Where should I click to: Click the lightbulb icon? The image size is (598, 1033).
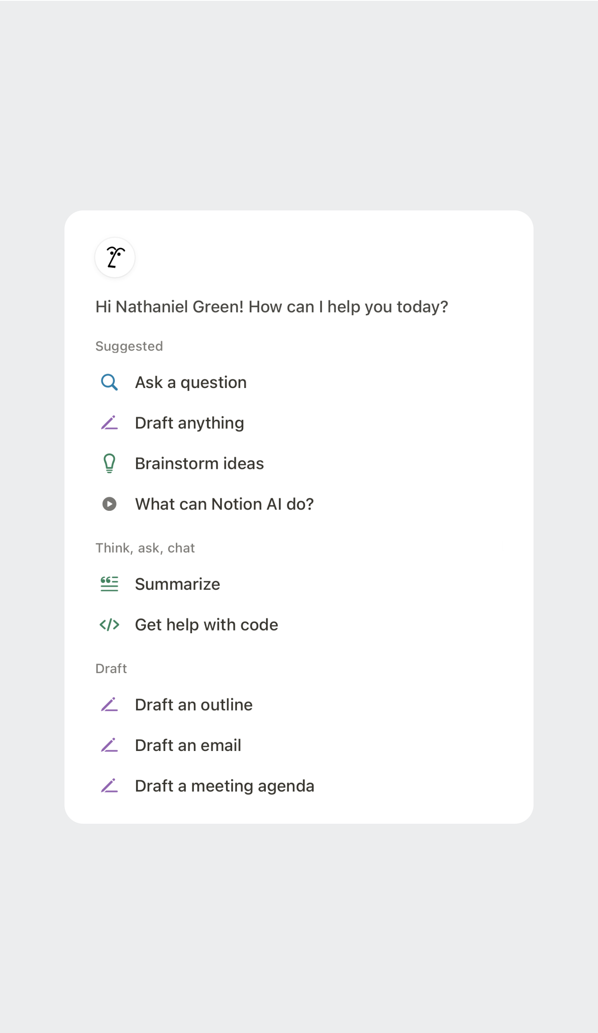[109, 463]
